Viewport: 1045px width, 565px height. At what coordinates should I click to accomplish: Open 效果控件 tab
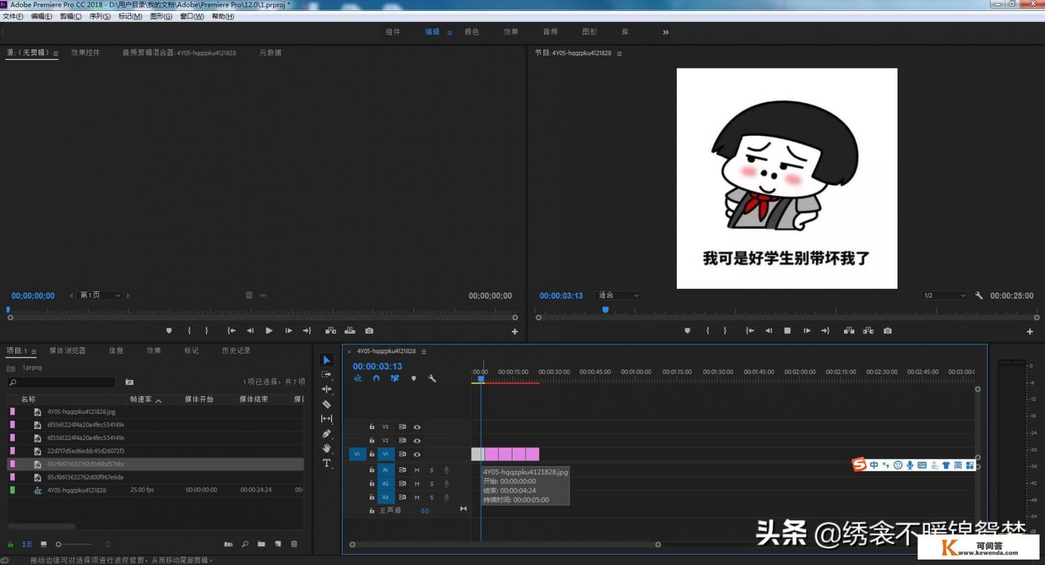[86, 53]
